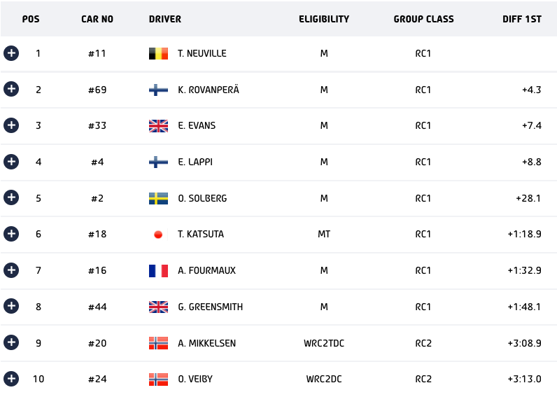The height and width of the screenshot is (397, 557).
Task: Expand row details for T. Neuville
Action: coord(11,53)
